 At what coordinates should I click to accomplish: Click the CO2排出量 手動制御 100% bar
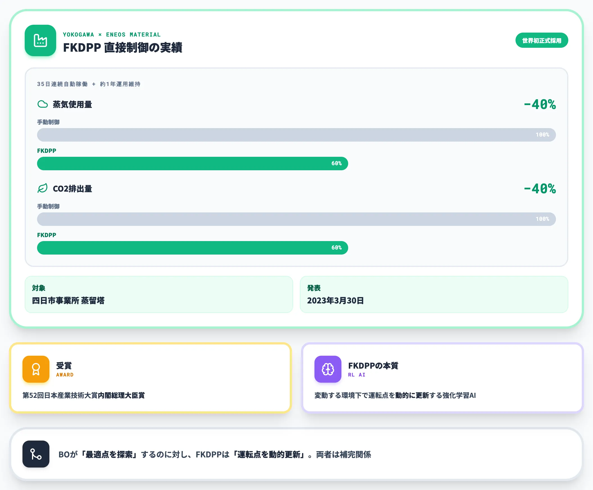coord(296,219)
